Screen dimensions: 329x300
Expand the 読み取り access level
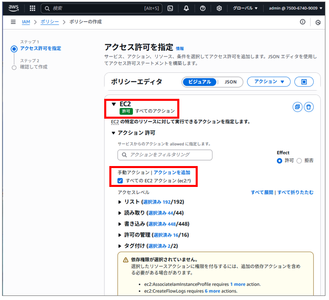tap(120, 213)
